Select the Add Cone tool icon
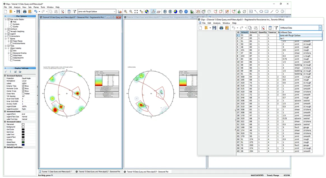 [x=239, y=12]
